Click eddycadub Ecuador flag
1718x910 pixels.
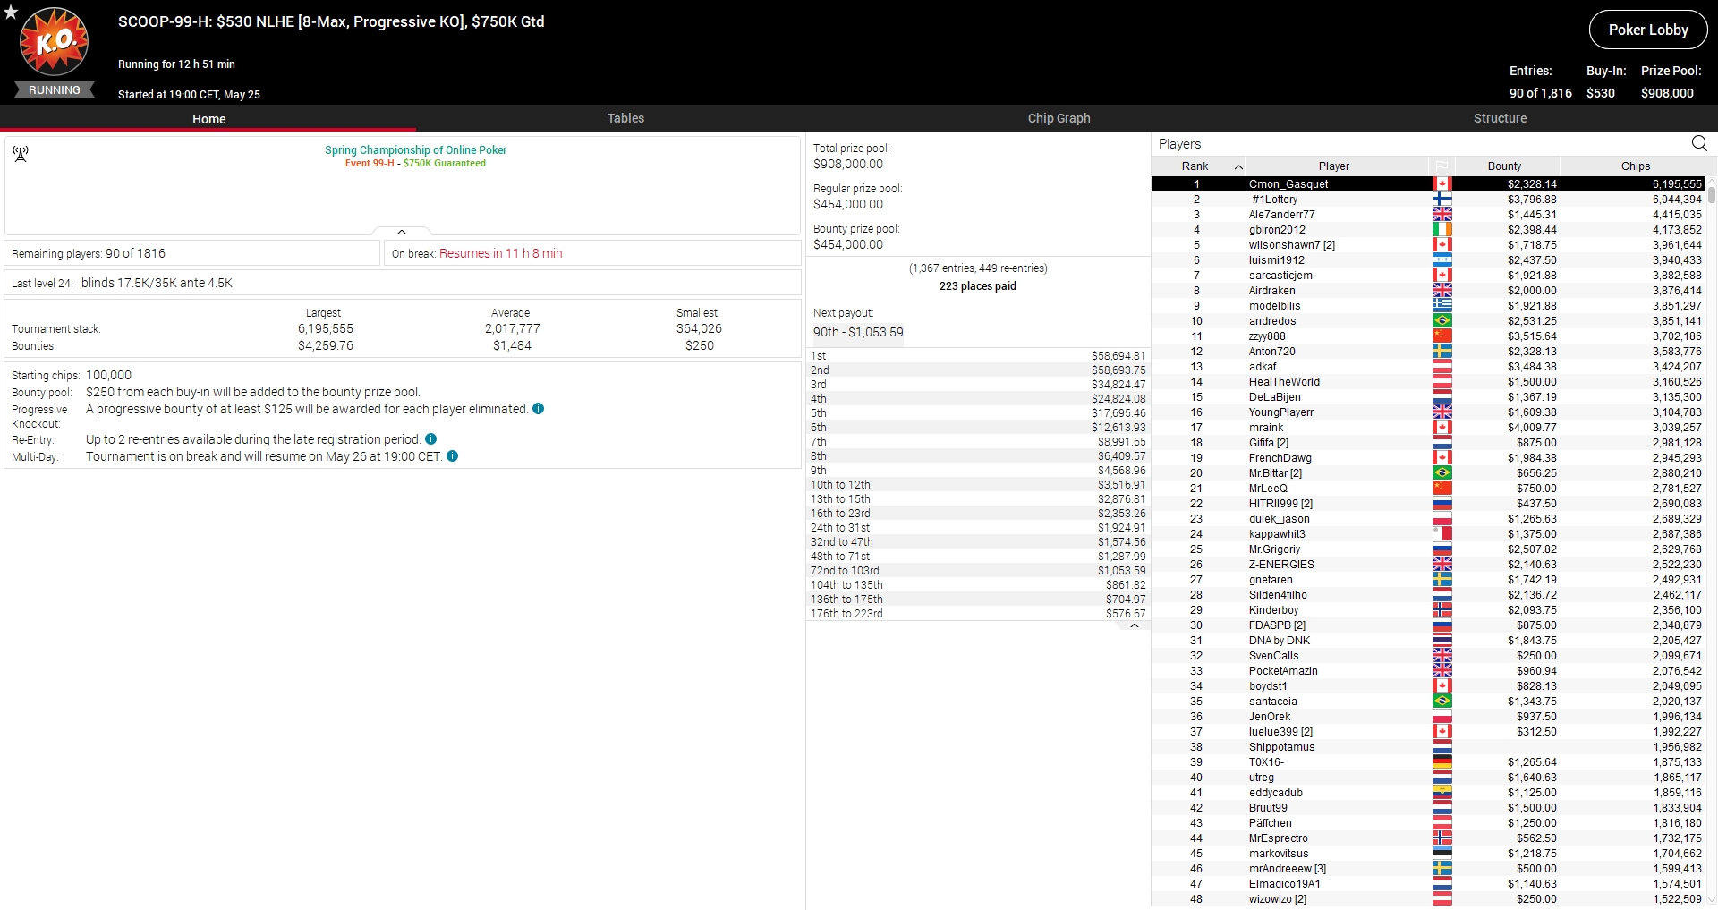point(1442,793)
